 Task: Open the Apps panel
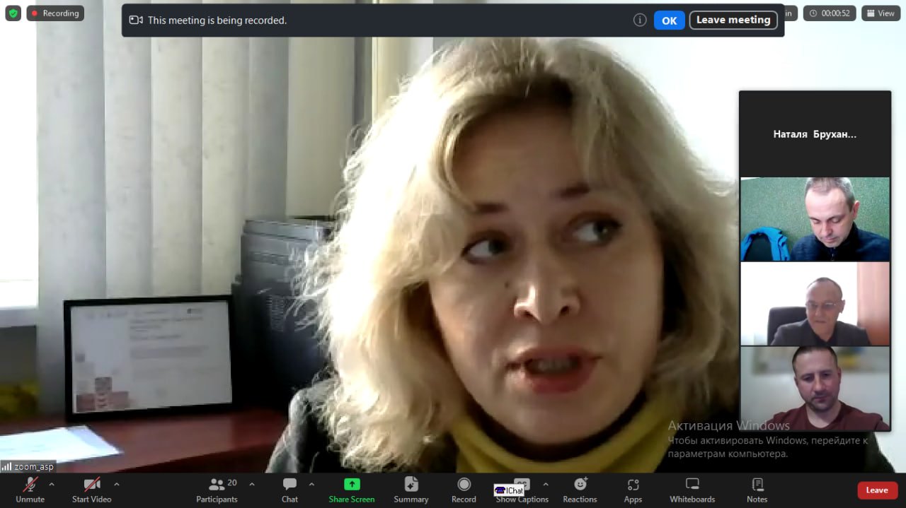point(633,490)
